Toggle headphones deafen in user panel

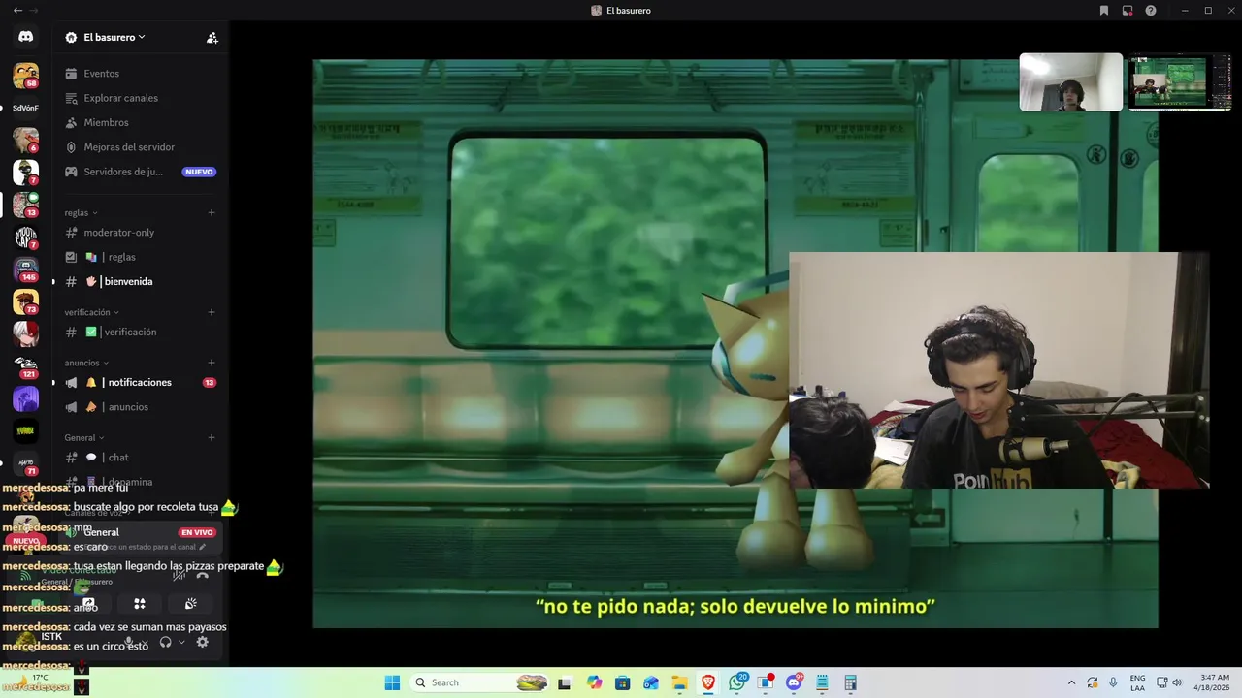tap(166, 642)
